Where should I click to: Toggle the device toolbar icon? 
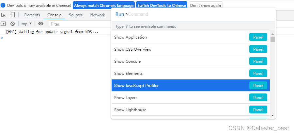(x=12, y=15)
